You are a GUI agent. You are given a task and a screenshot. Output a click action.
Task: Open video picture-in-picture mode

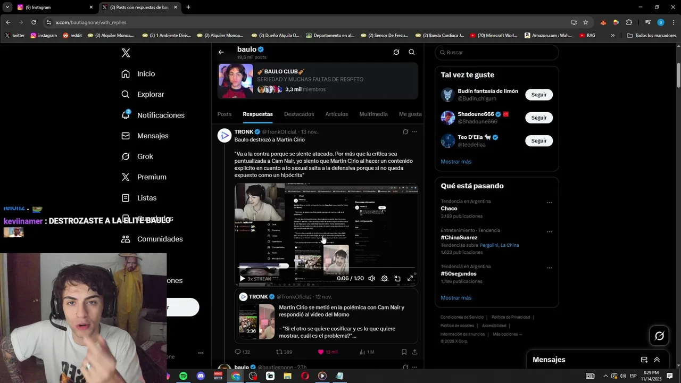(x=397, y=279)
